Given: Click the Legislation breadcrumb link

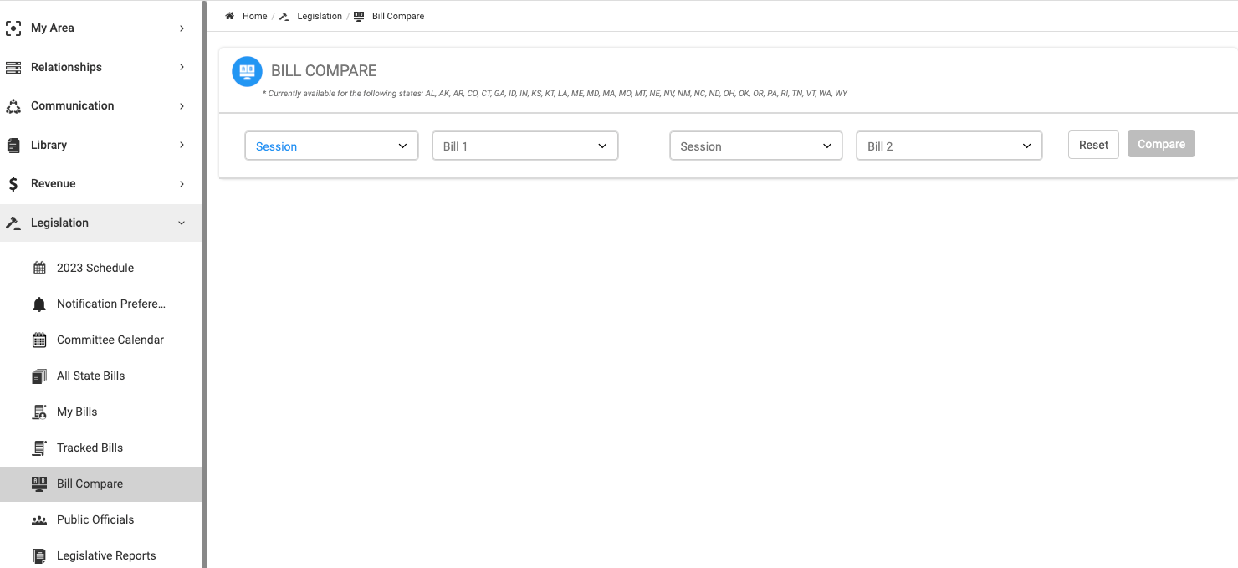Looking at the screenshot, I should coord(320,16).
